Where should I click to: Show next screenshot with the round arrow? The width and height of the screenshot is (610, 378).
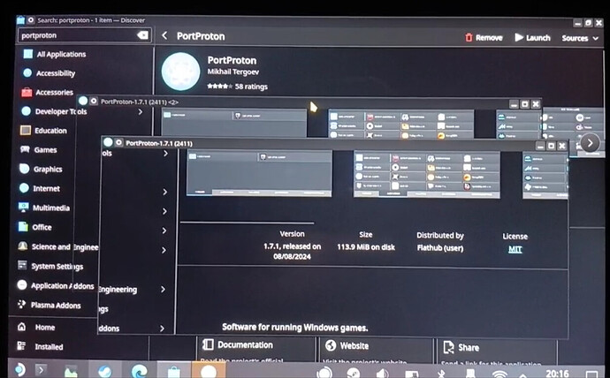click(x=590, y=143)
